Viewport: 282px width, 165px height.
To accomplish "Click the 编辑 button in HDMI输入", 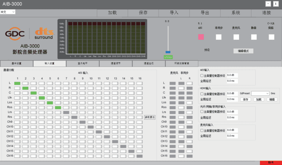I will [272, 100].
